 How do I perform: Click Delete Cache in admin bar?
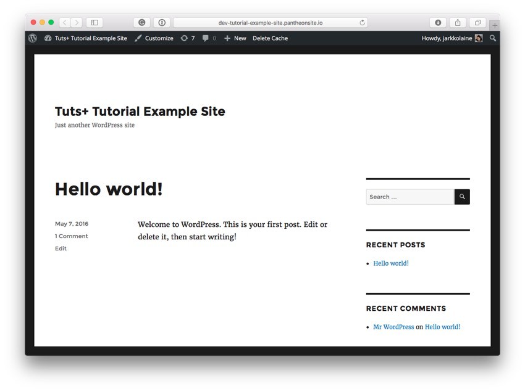270,38
